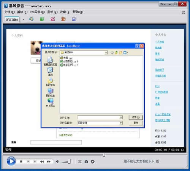Maximize the 暴风影音 player window

(175, 4)
